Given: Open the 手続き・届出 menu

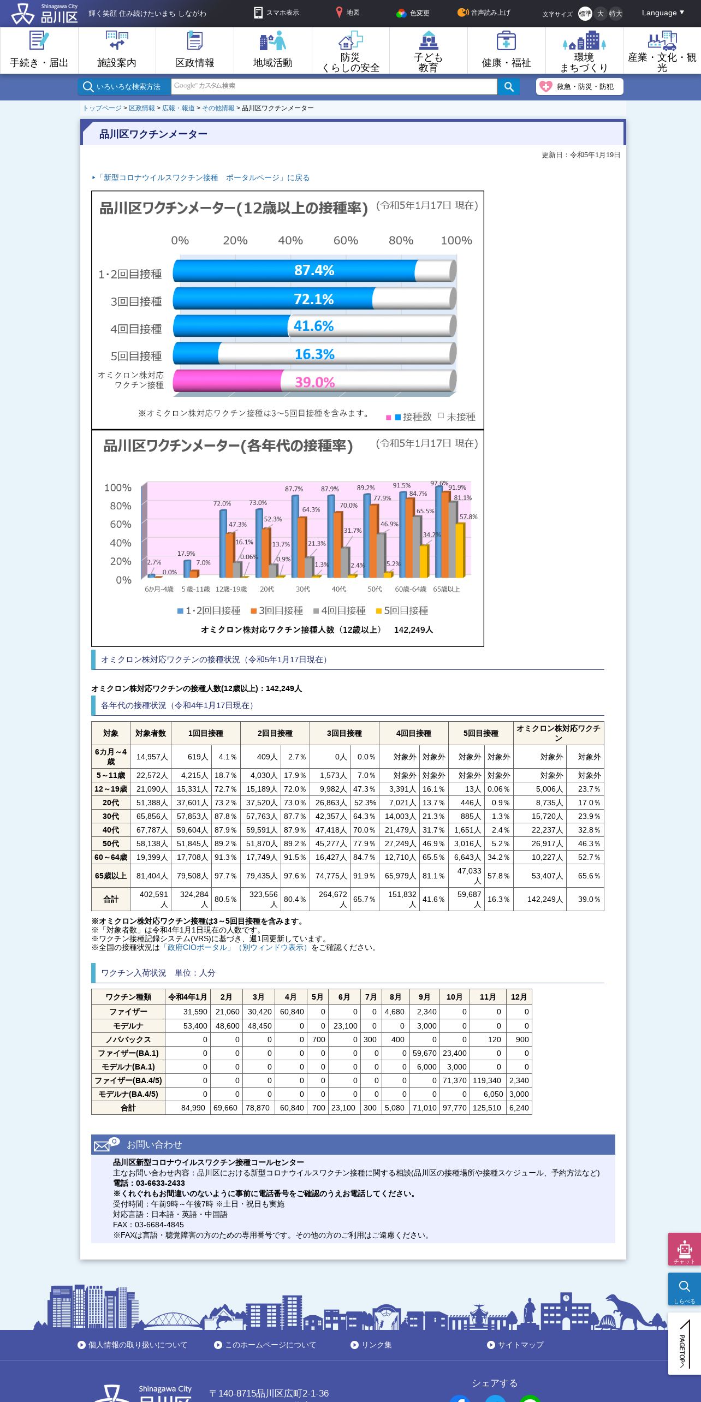Looking at the screenshot, I should 39,50.
